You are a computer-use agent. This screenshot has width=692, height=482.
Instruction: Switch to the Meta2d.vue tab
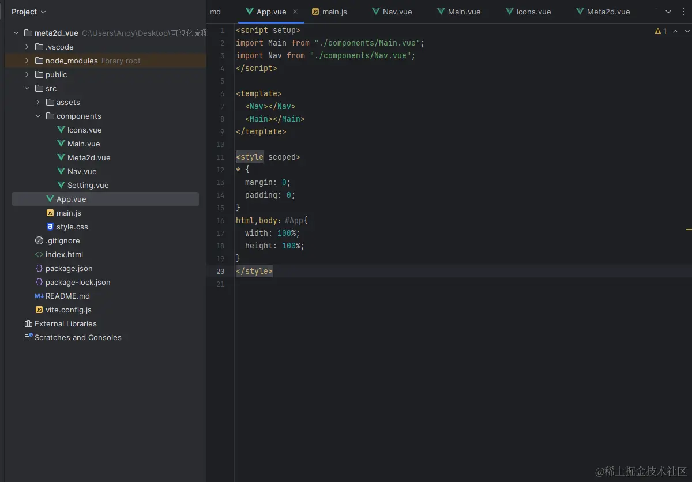click(608, 12)
